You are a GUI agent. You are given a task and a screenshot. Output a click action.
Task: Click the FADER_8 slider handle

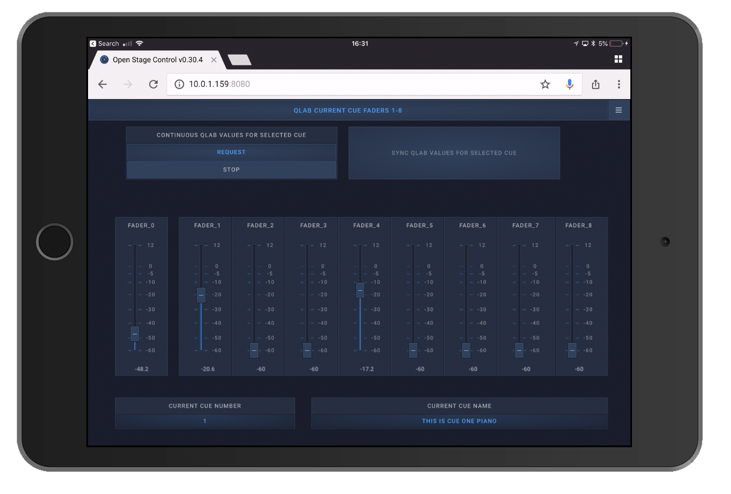click(x=572, y=350)
